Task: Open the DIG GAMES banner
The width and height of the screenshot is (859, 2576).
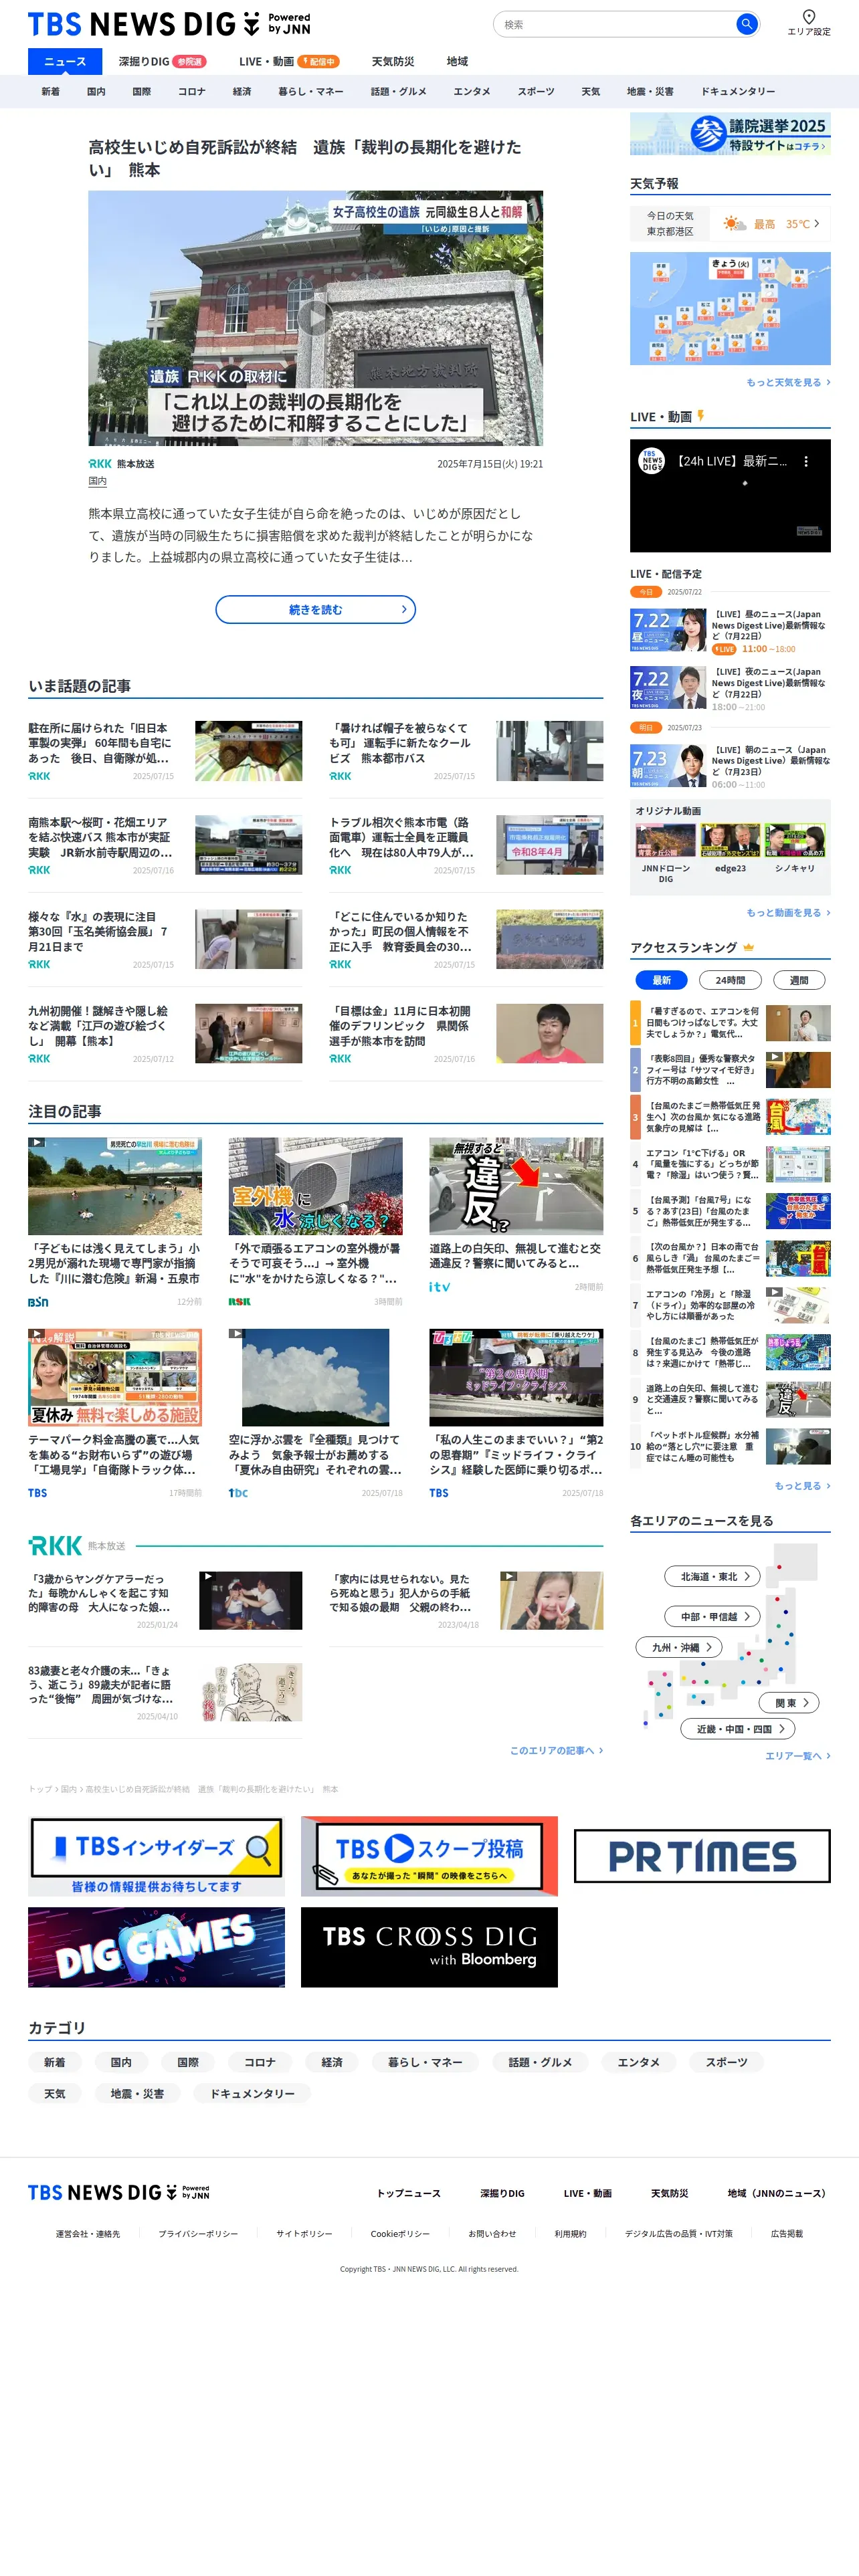Action: click(x=156, y=1947)
